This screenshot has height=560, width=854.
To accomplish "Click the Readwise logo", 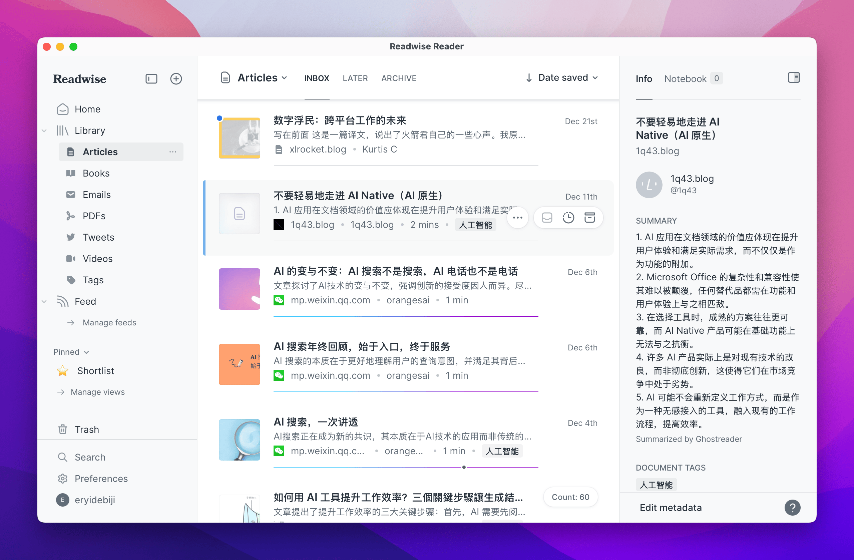I will point(80,79).
